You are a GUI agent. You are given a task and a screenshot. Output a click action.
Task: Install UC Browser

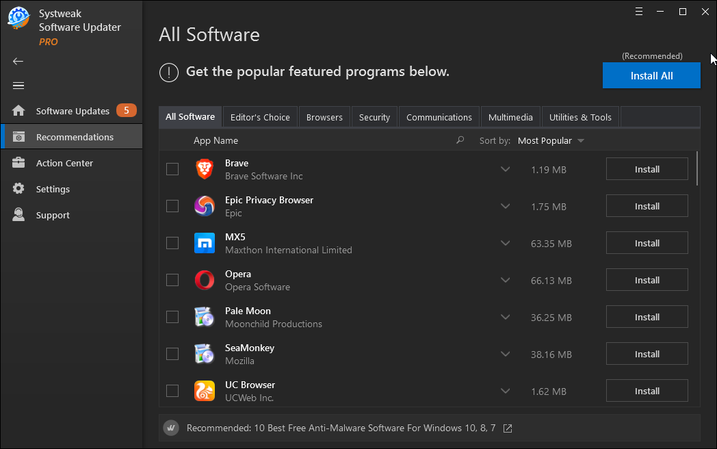click(x=647, y=391)
